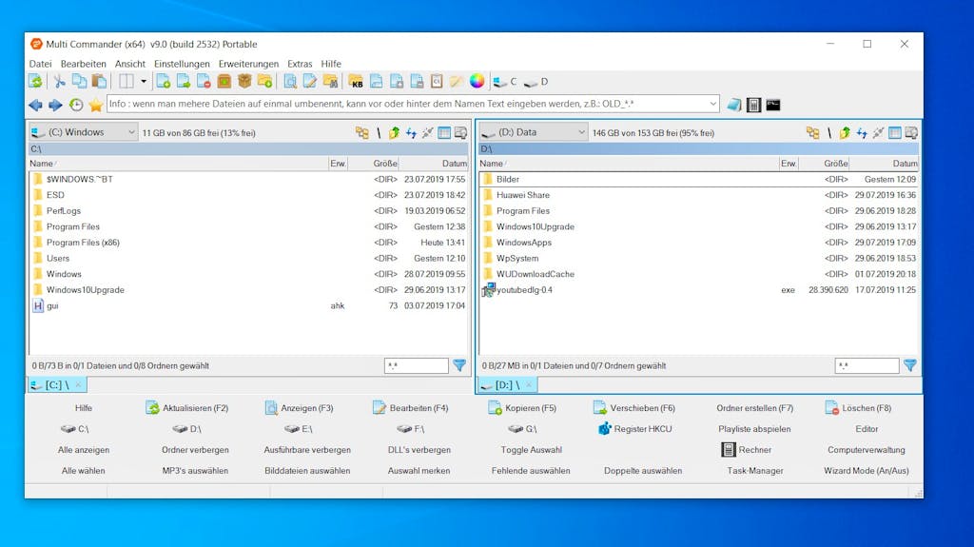Click the cardboard box unpack icon

tap(244, 82)
